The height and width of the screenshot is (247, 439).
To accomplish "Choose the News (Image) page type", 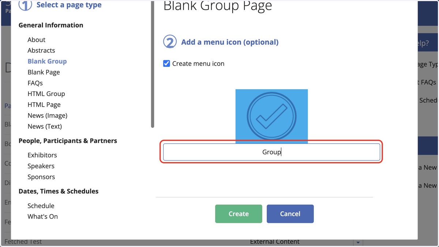I will (48, 115).
